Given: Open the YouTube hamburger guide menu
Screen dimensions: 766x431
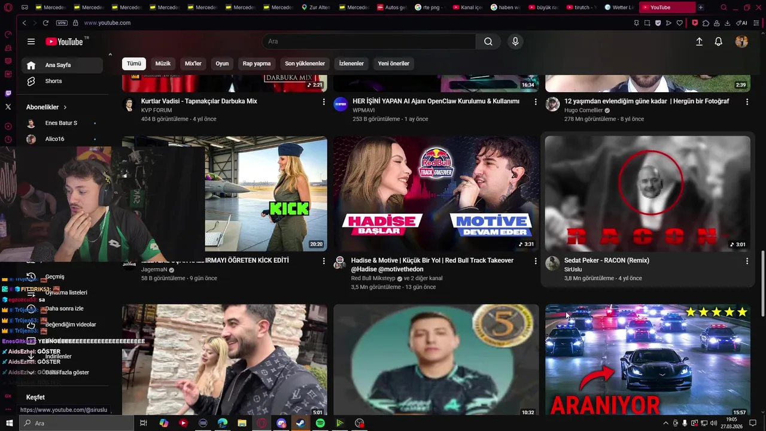Looking at the screenshot, I should (x=31, y=41).
